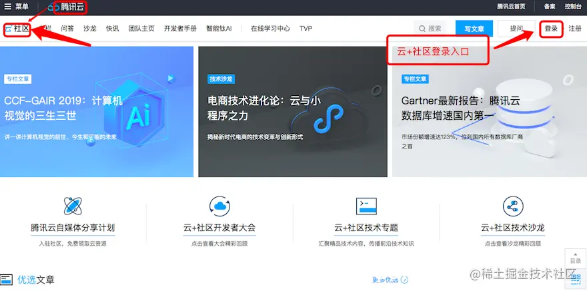The height and width of the screenshot is (291, 587).
Task: Click the 写文章 button
Action: [x=474, y=29]
